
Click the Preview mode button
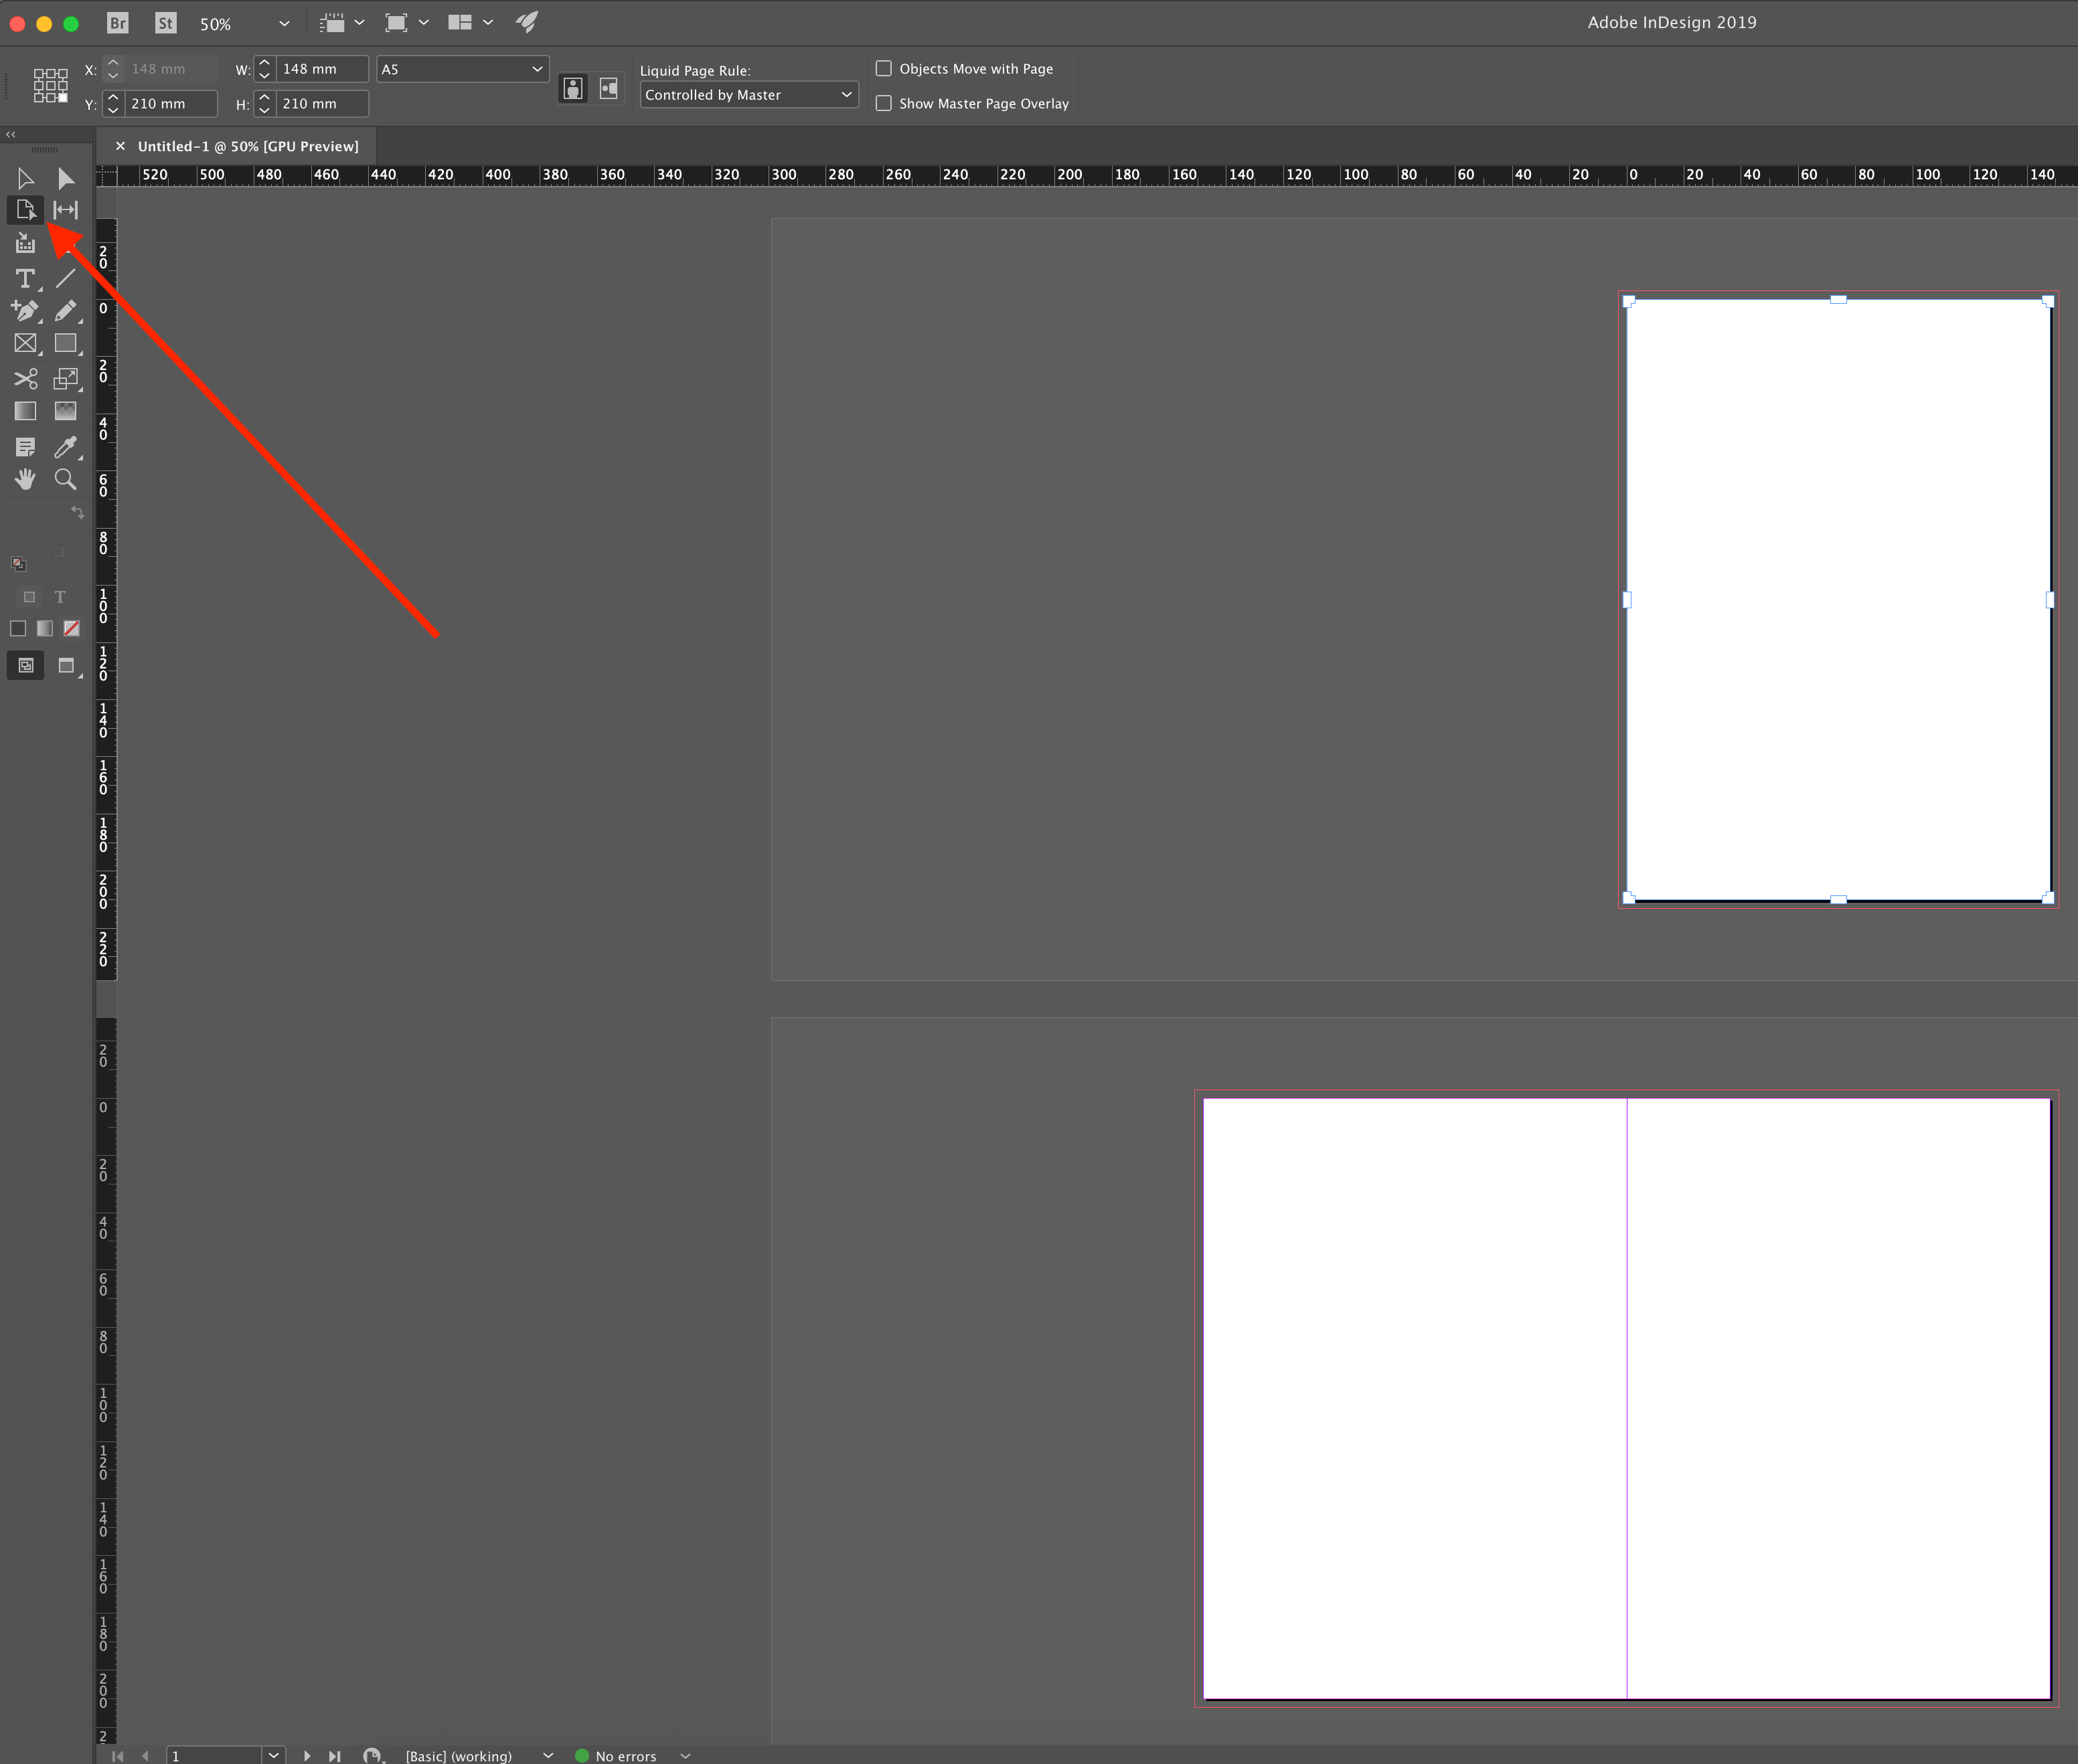coord(65,667)
